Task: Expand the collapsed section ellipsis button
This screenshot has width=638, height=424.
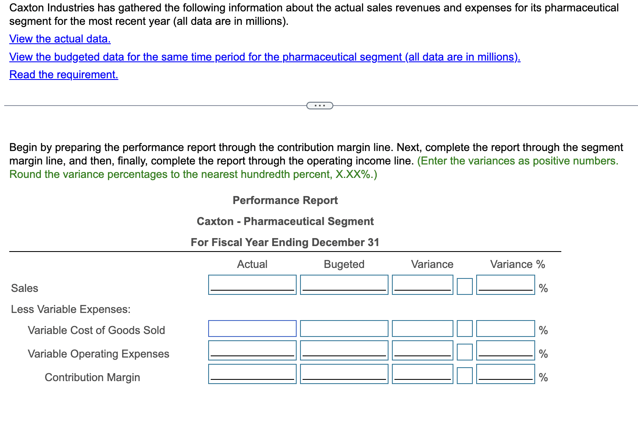Action: [320, 105]
